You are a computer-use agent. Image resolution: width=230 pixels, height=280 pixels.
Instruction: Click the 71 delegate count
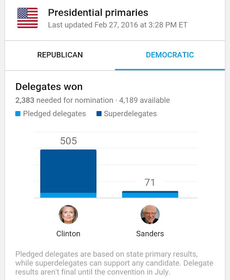(x=150, y=183)
